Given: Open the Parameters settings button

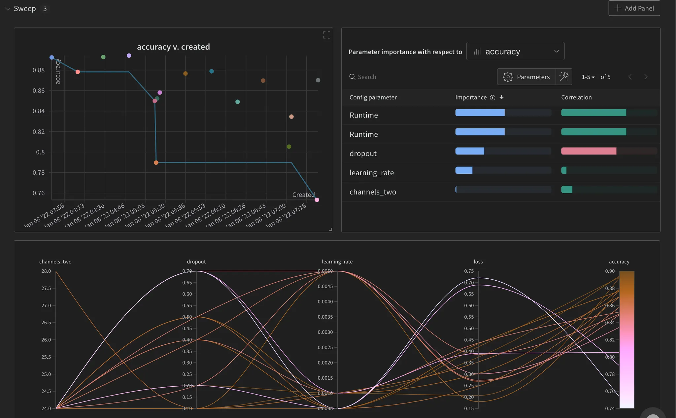Looking at the screenshot, I should coord(526,77).
